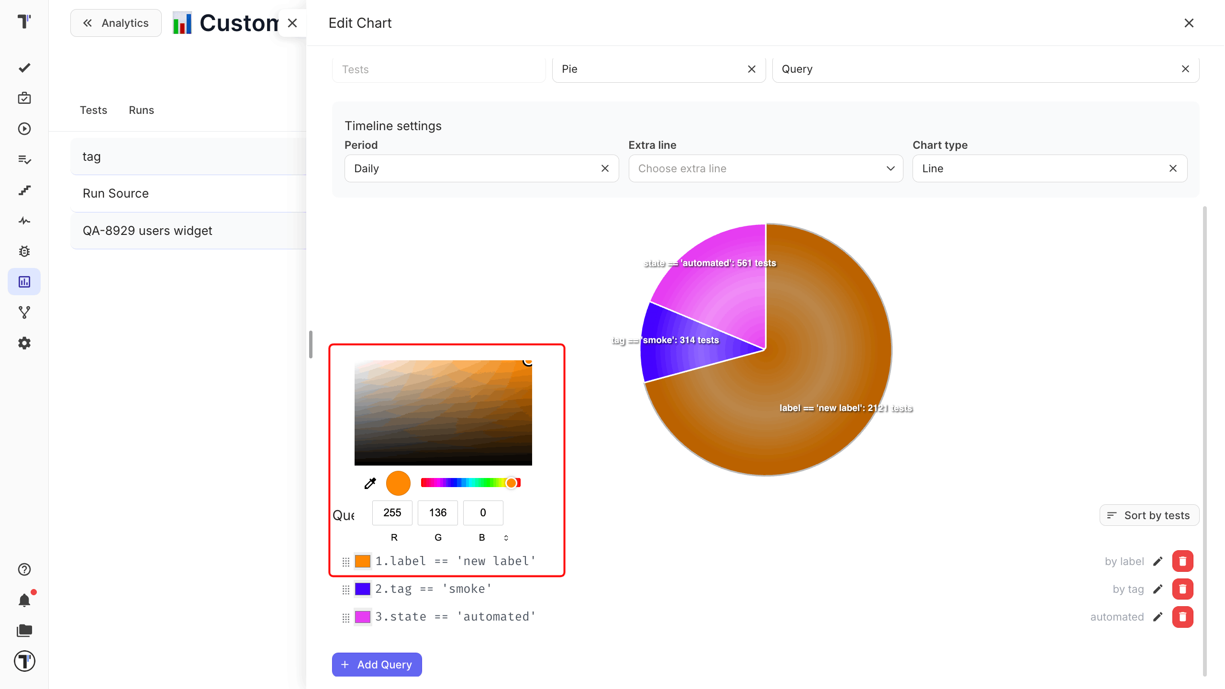Open the Period Daily dropdown
The image size is (1225, 689).
[481, 168]
